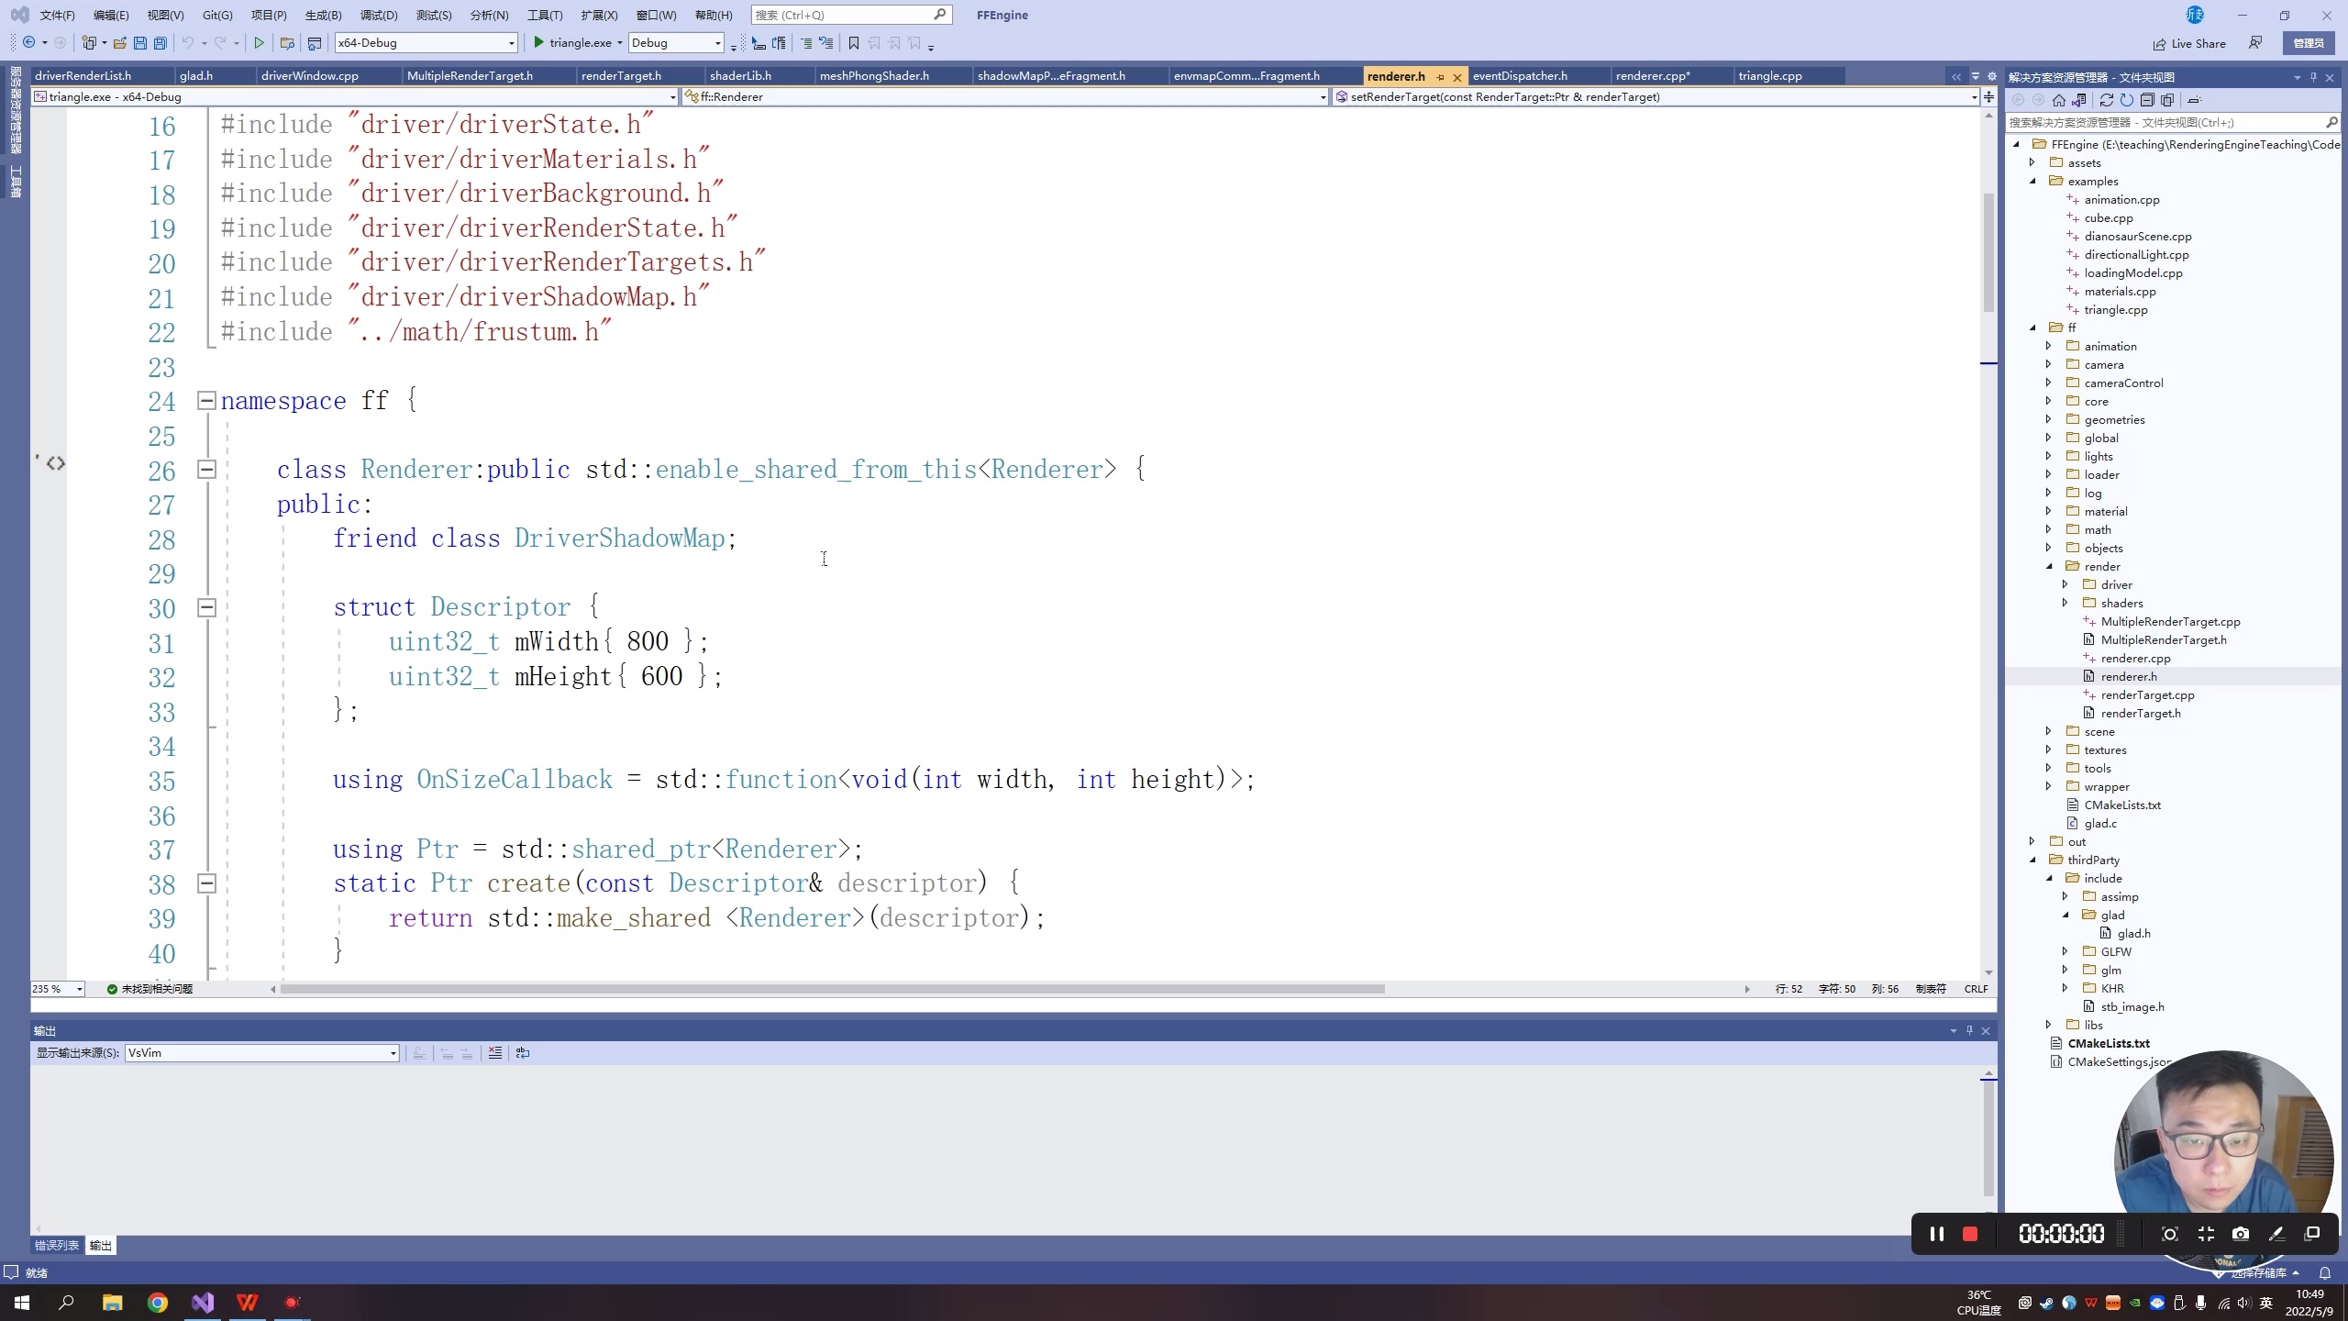Open the output source VsVim dropdown
Image resolution: width=2348 pixels, height=1321 pixels.
coord(393,1053)
